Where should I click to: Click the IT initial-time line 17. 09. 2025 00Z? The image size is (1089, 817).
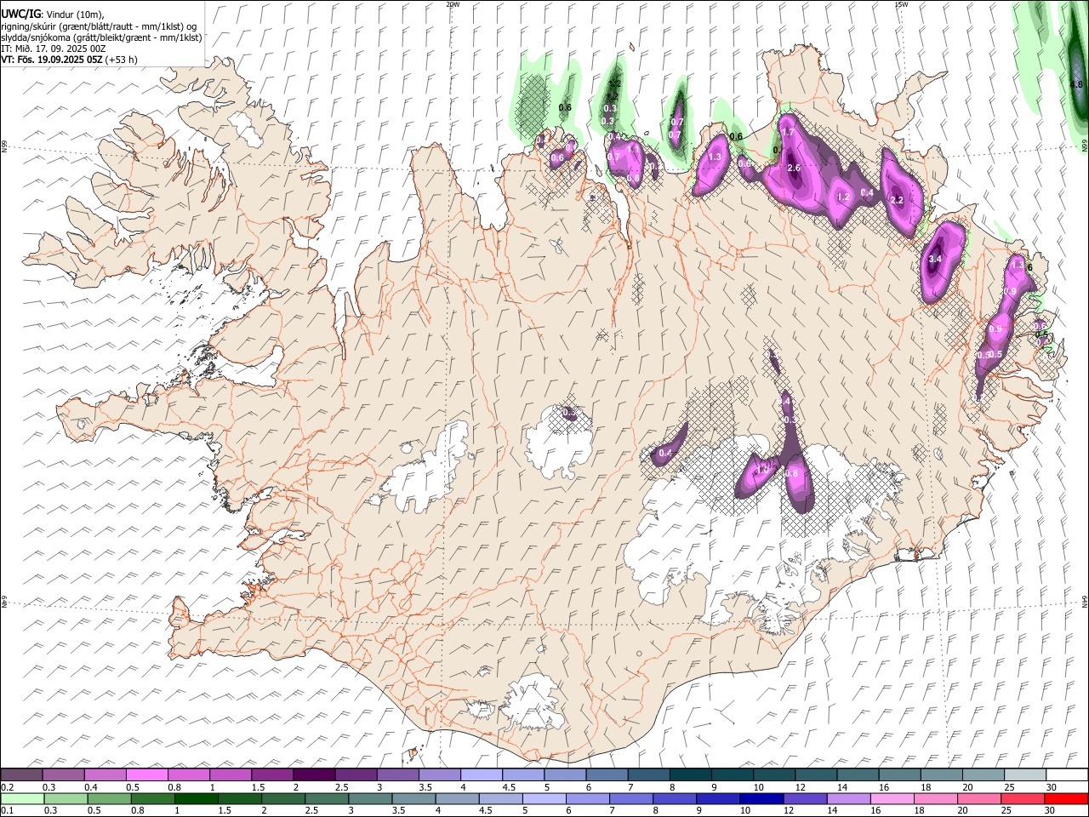53,49
